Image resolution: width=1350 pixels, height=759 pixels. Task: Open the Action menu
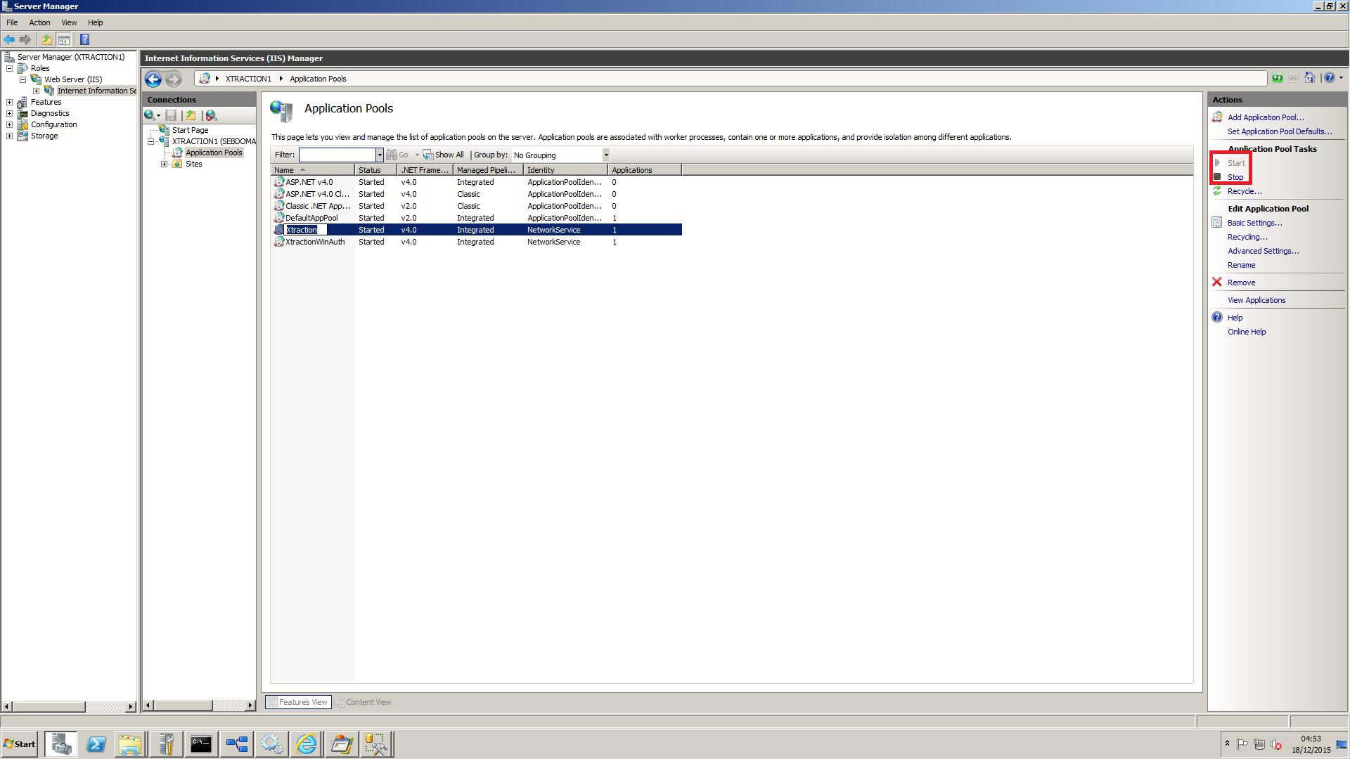[x=39, y=22]
